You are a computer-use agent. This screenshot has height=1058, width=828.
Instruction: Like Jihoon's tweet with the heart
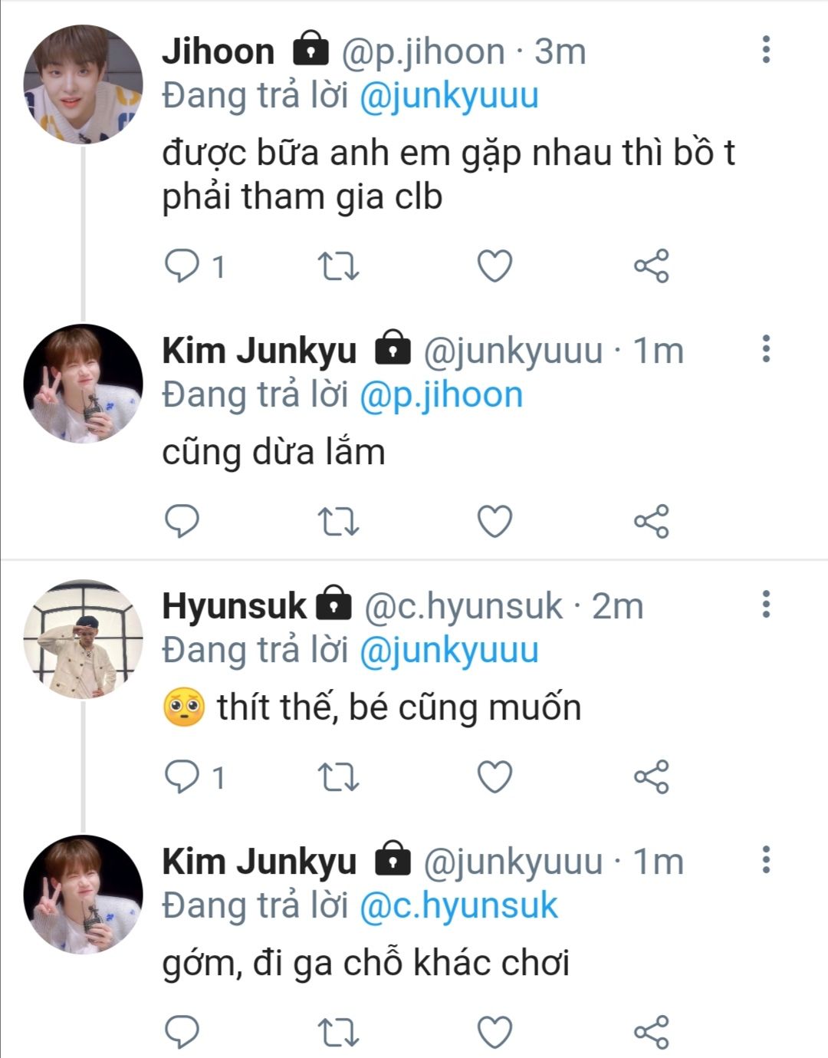(495, 266)
